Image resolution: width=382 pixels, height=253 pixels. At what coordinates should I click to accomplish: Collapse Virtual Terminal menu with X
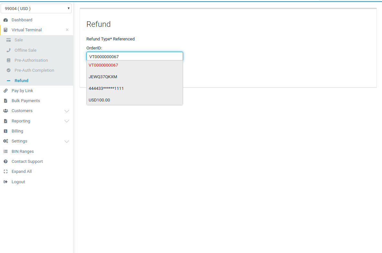(x=67, y=30)
